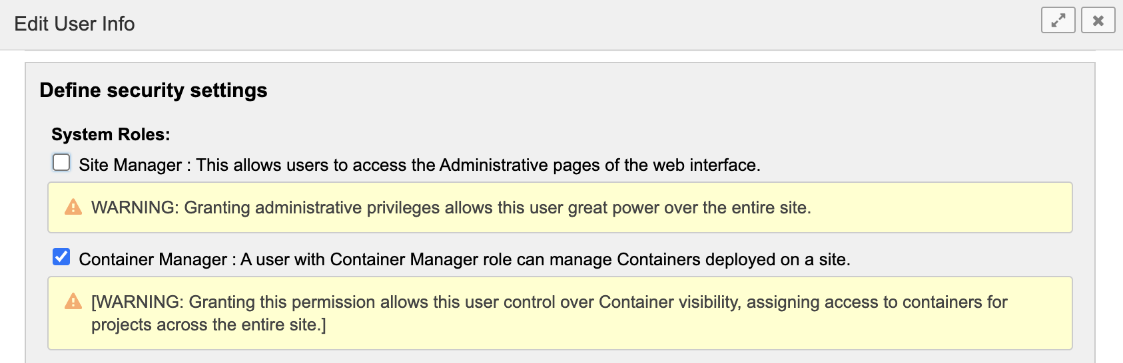Click the 'Container Manager' role name label
The image size is (1123, 363).
(153, 259)
